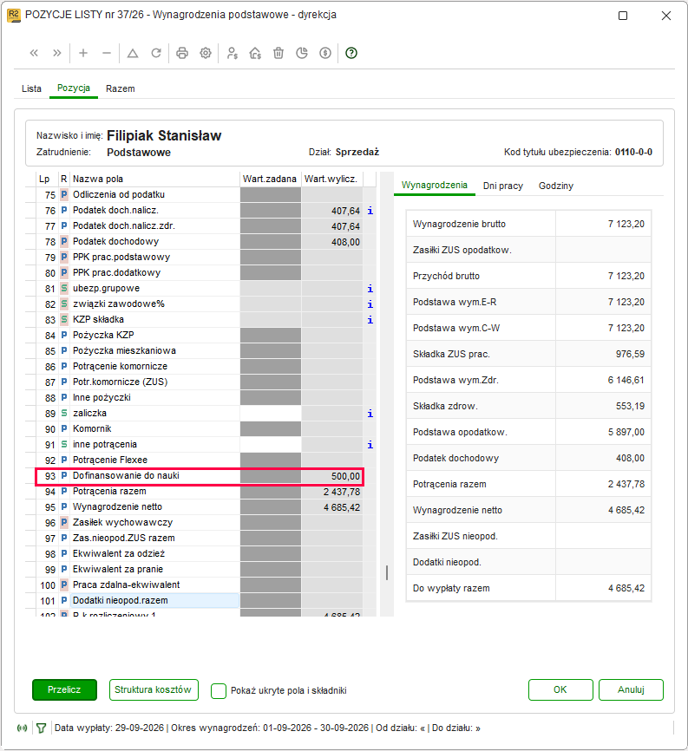This screenshot has width=688, height=751.
Task: Click the R2 application icon in title bar
Action: click(x=13, y=16)
